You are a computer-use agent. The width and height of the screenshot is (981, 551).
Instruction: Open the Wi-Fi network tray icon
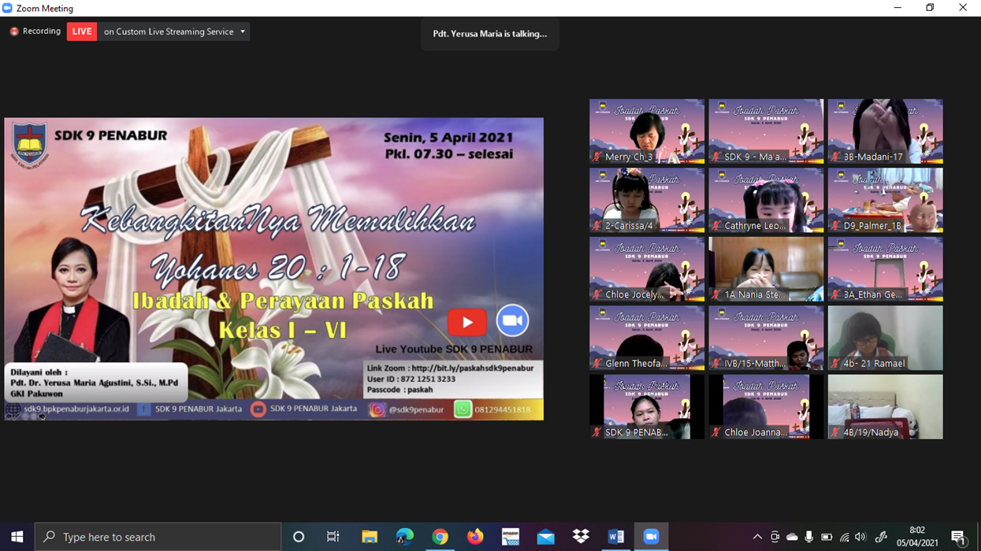844,537
